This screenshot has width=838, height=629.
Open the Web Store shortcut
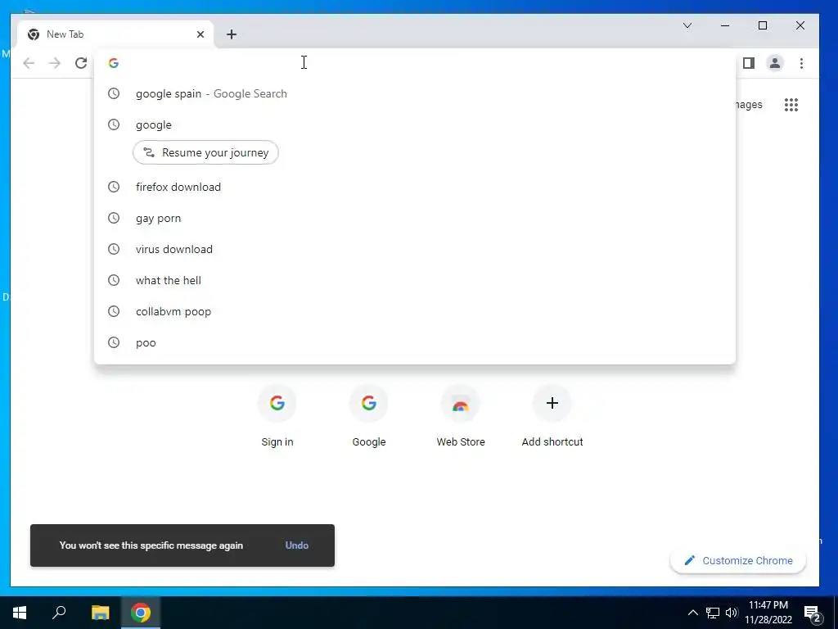(460, 415)
